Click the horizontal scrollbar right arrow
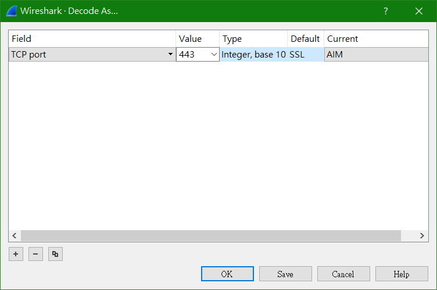 (422, 235)
